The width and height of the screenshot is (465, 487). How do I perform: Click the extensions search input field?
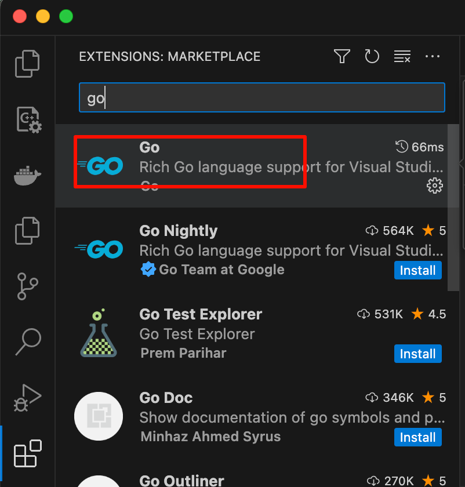[261, 98]
